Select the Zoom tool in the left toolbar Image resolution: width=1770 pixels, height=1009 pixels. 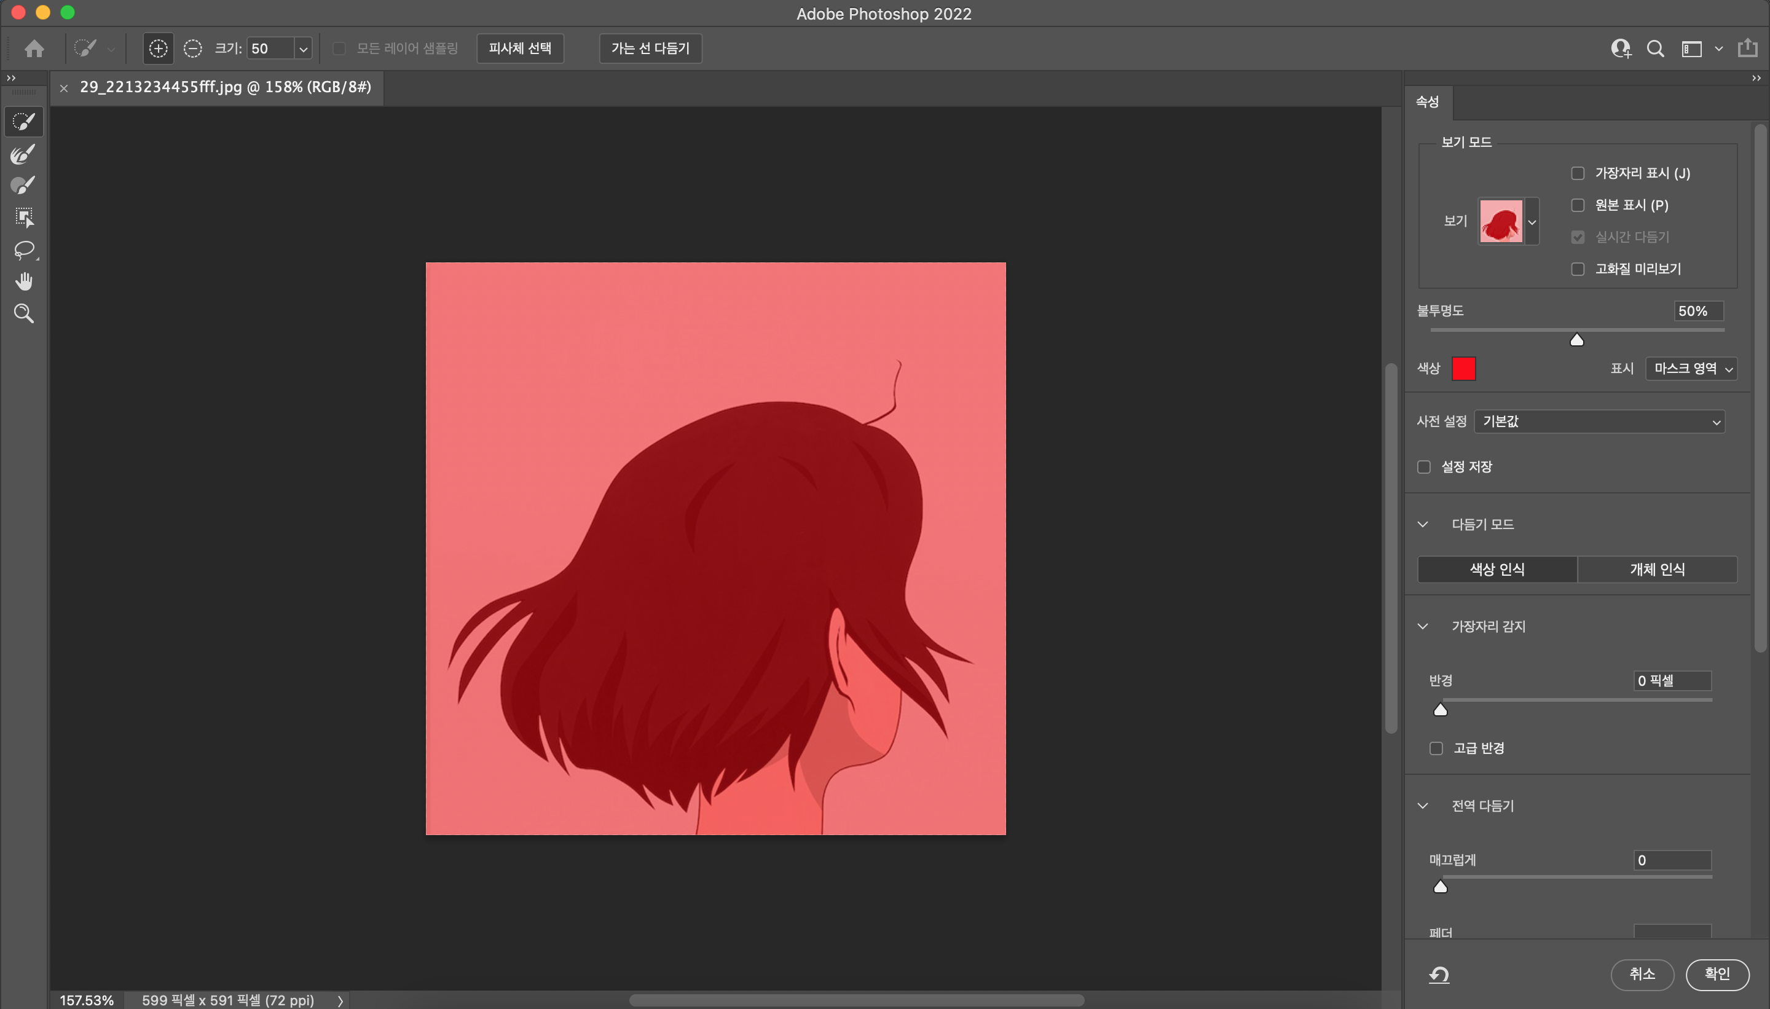23,313
